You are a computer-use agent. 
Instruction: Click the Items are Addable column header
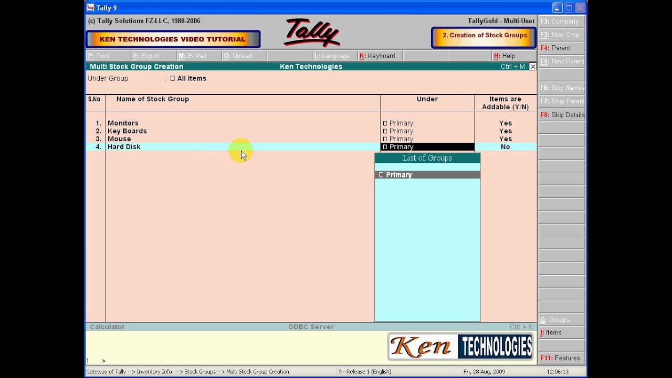click(506, 103)
